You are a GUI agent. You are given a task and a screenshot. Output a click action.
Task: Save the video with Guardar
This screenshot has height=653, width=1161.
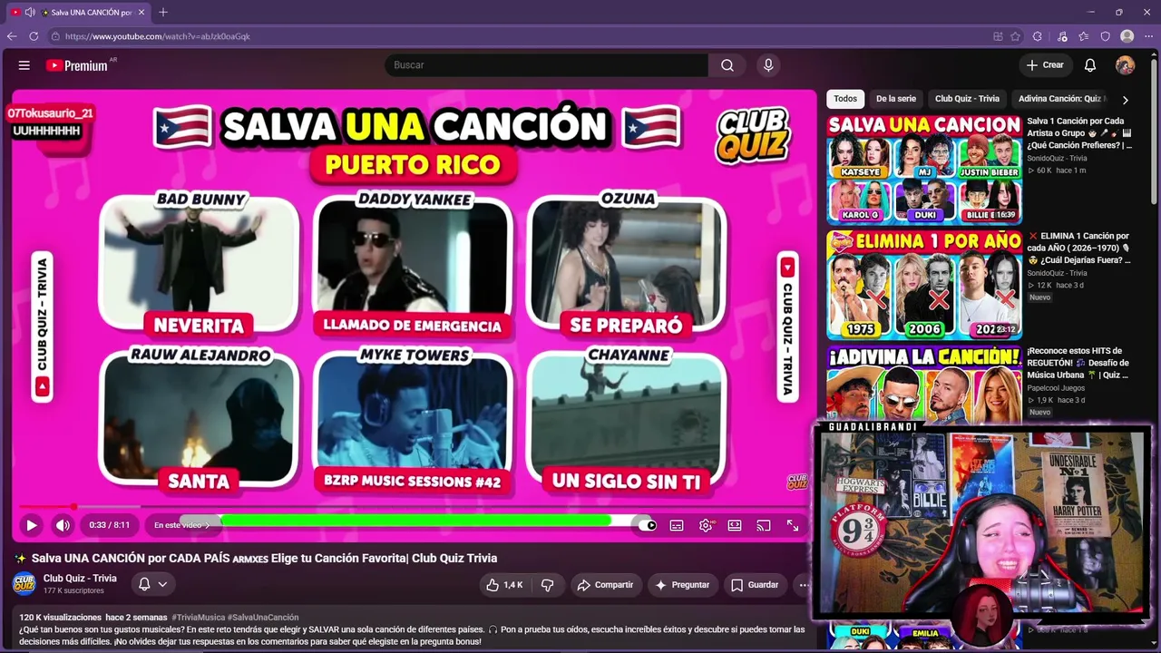(x=755, y=585)
